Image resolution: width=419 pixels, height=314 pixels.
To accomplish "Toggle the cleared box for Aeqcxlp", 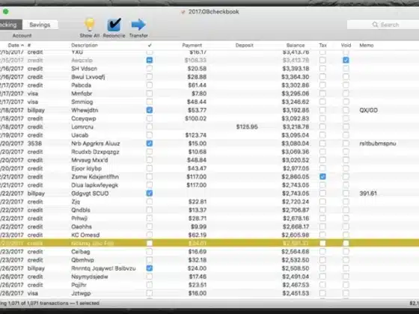I will point(150,60).
